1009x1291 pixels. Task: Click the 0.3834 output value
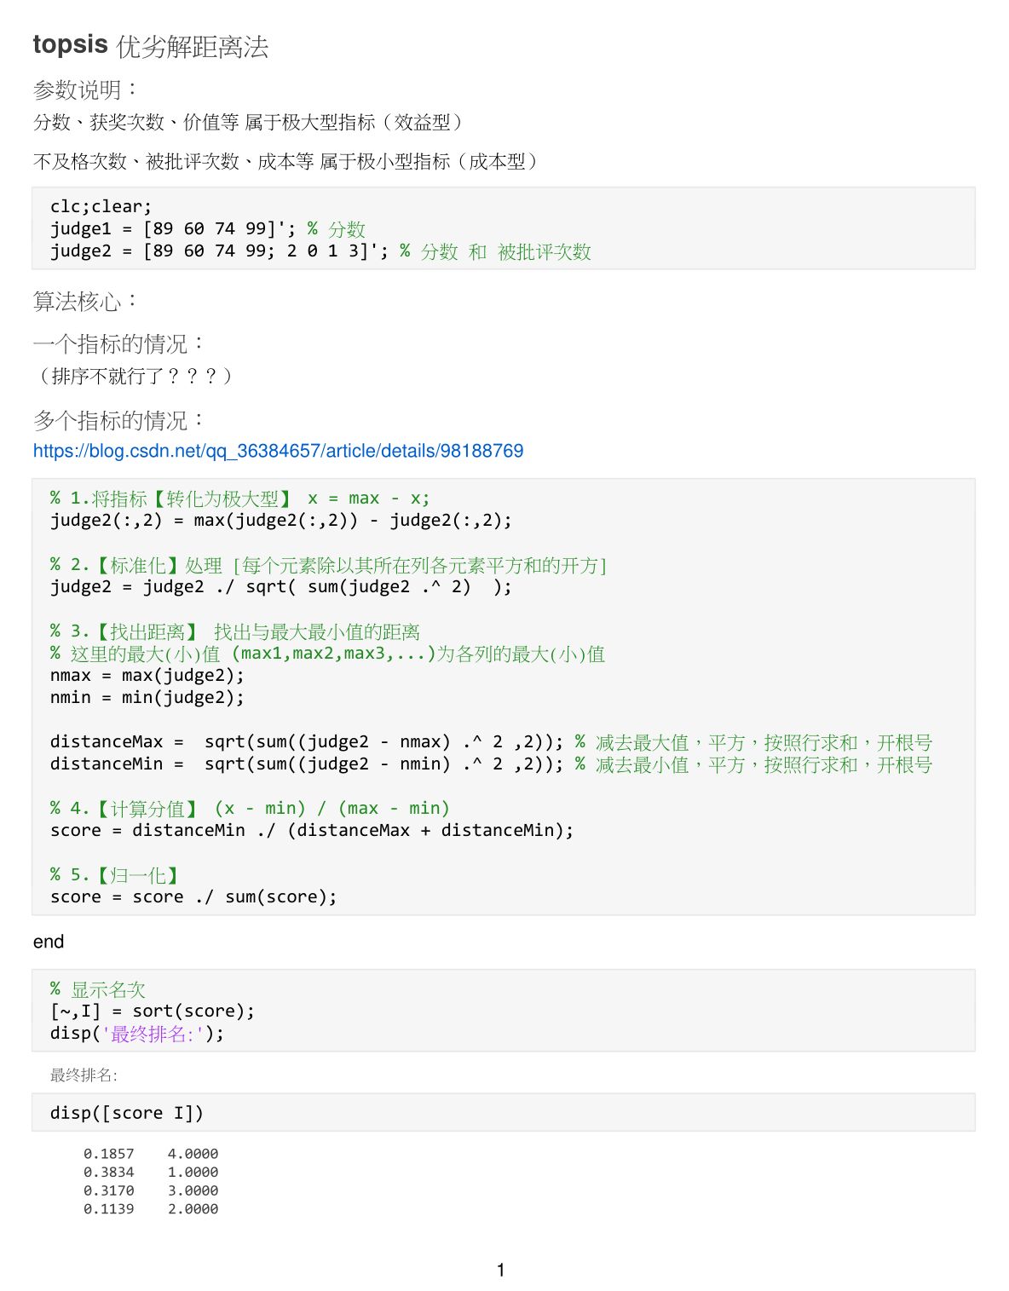(x=108, y=1173)
